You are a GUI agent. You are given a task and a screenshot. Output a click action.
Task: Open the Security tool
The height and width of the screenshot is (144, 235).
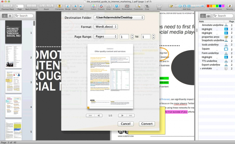(230, 6)
